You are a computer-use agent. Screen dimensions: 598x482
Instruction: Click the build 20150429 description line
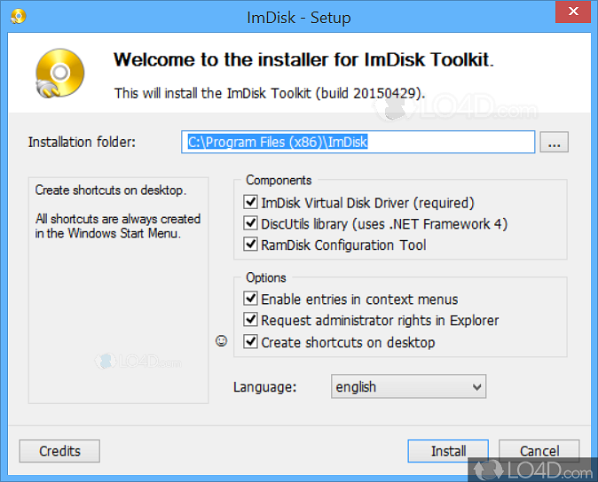point(270,93)
